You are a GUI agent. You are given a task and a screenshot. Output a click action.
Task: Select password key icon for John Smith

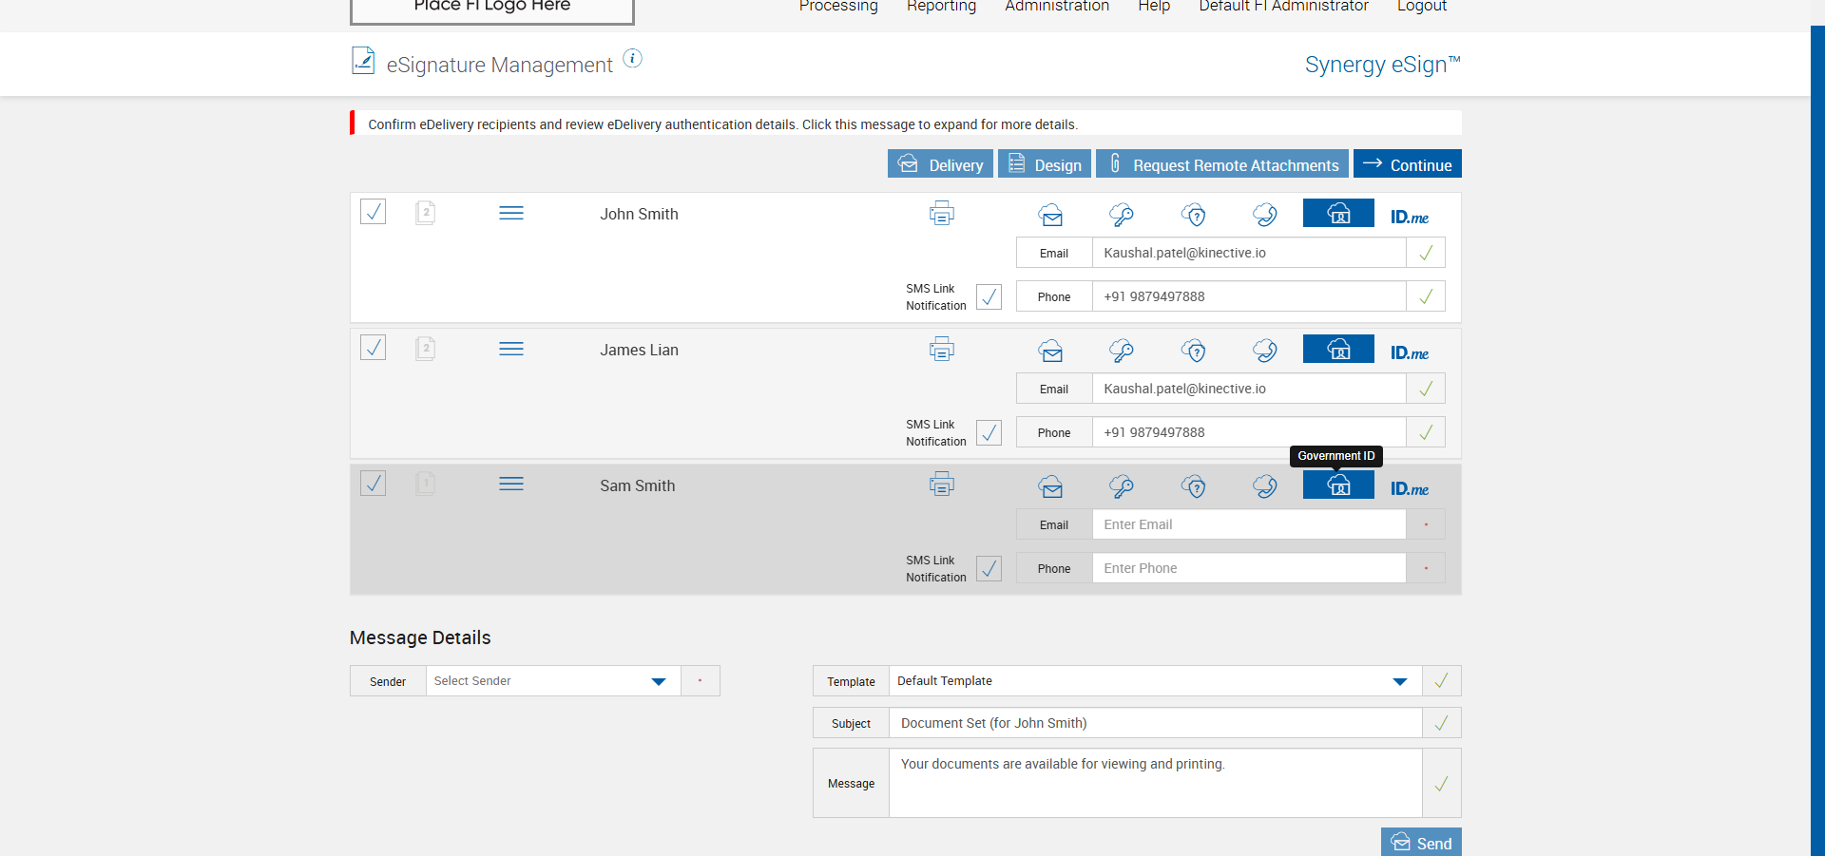click(1122, 215)
